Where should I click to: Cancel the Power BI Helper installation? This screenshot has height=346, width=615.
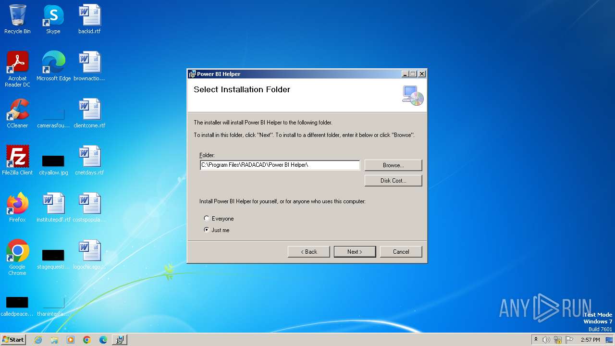(x=401, y=251)
